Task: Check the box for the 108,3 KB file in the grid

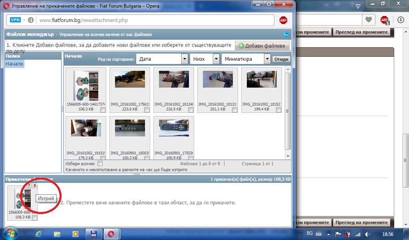Action: pos(103,110)
